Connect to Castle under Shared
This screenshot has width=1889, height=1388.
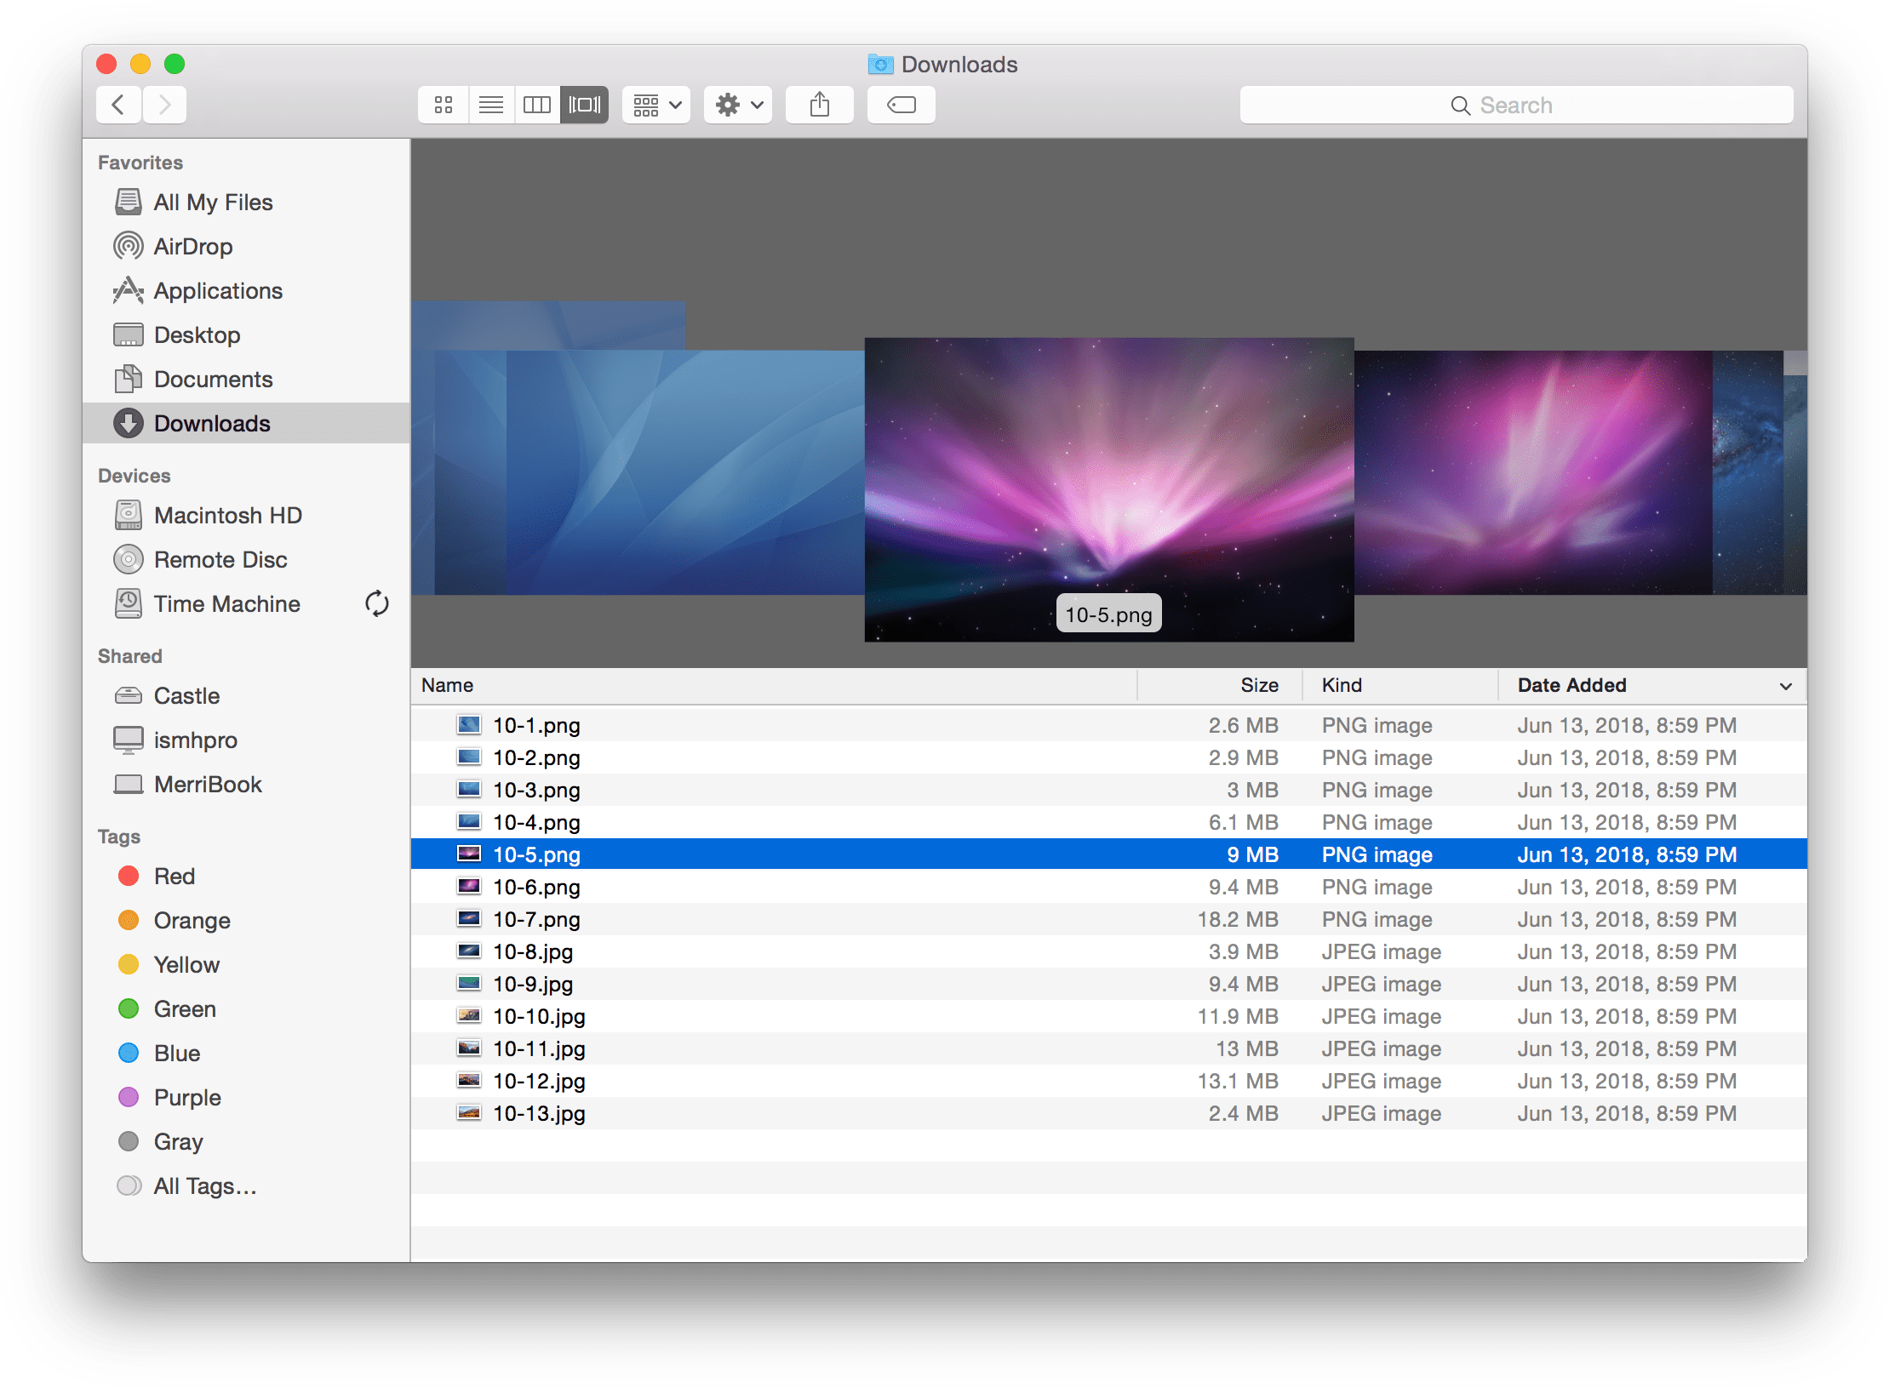186,695
